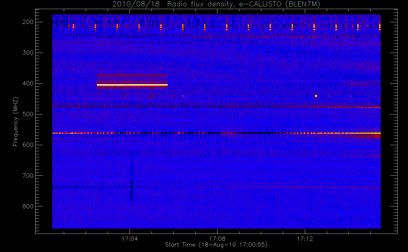Click the 300 frequency axis label
Viewport: 408px width, 252px height.
[x=28, y=53]
